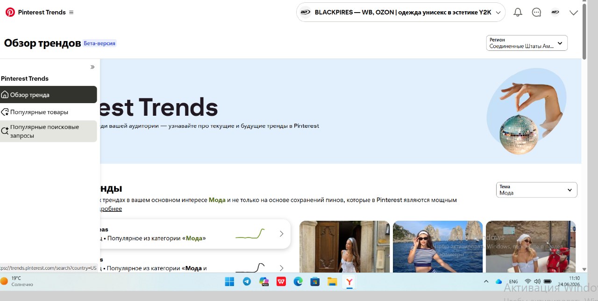Open the Тема Мода dropdown
598x301 pixels.
pos(536,190)
